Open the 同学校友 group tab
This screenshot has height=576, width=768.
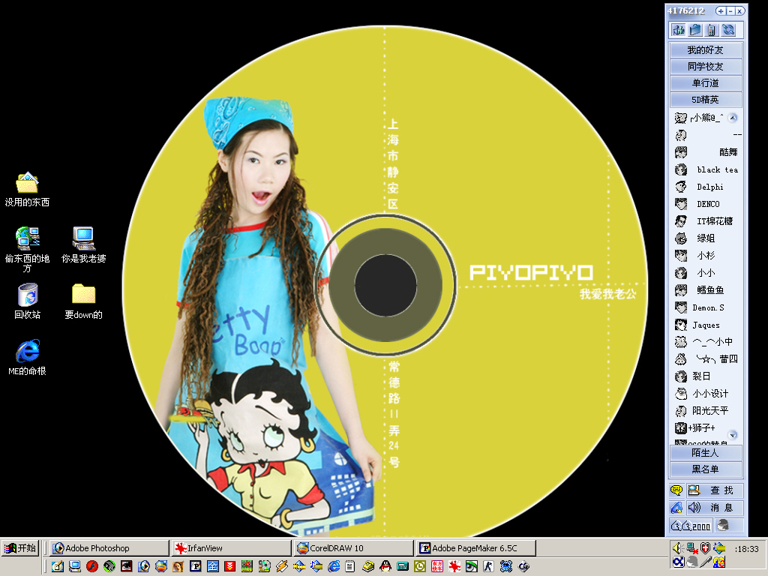705,67
